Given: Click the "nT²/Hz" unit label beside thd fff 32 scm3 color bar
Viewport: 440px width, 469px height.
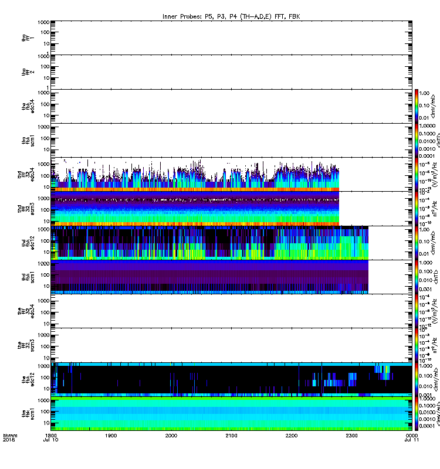Looking at the screenshot, I should pos(434,209).
